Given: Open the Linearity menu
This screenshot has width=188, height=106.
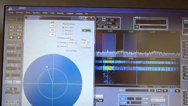Looking at the screenshot, I should point(79,14).
